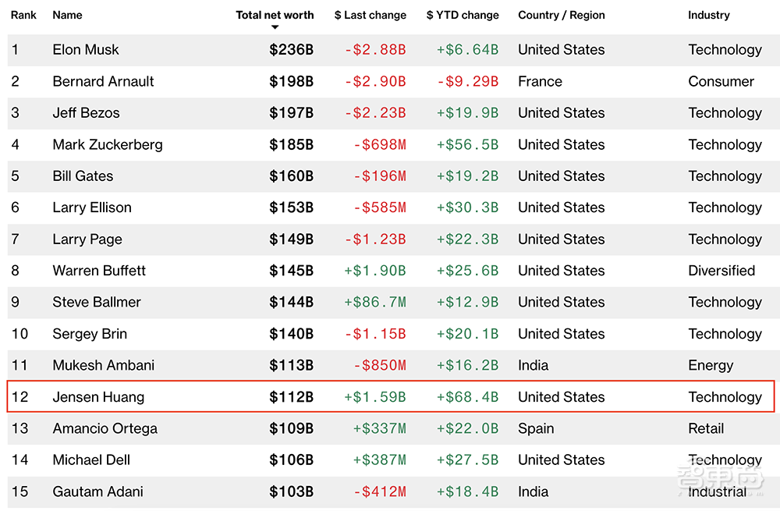Select the Jeff Bezos name link

86,113
